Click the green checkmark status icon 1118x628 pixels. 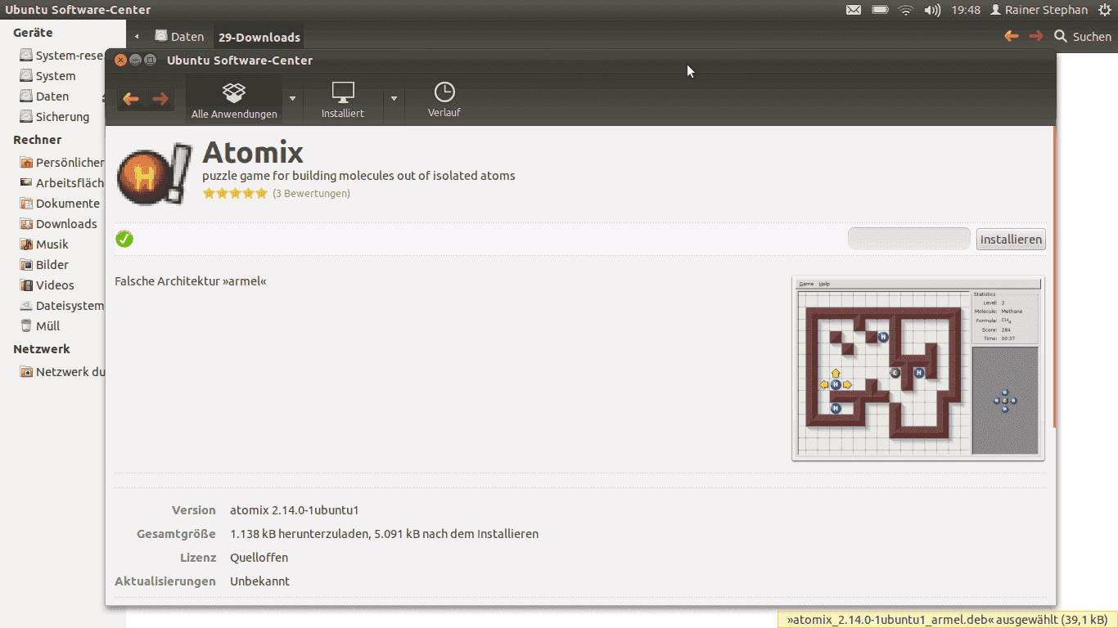(124, 239)
